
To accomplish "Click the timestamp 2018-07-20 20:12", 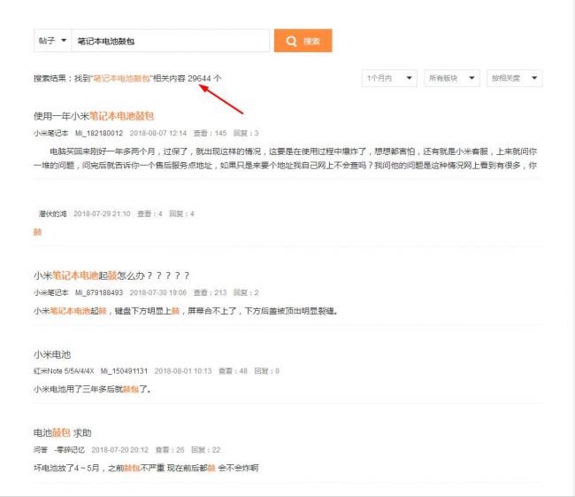I will tap(120, 450).
